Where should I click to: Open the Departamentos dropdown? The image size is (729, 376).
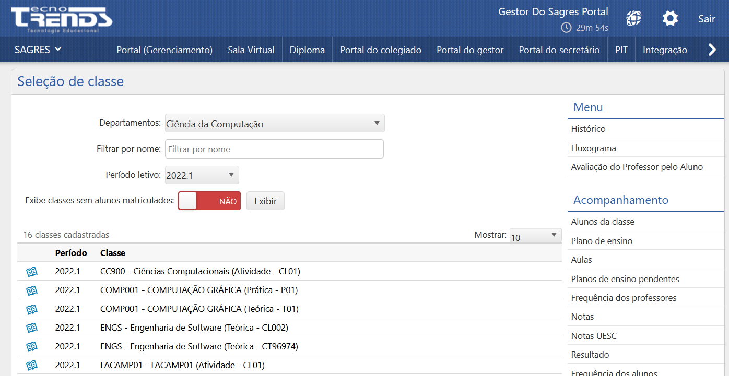point(274,123)
